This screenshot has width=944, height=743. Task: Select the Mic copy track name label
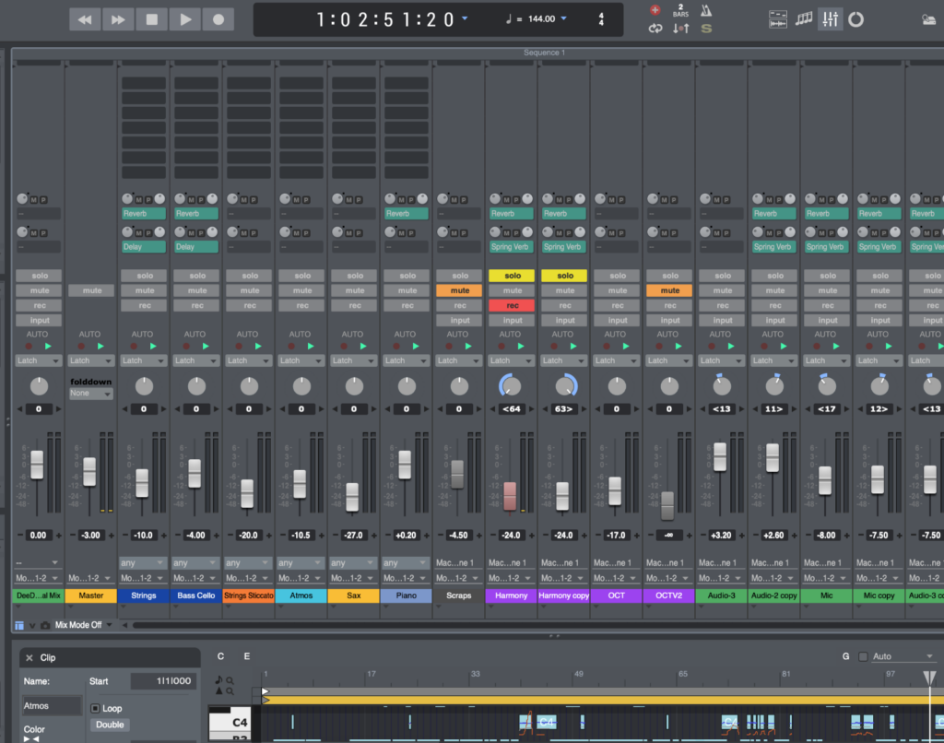879,596
